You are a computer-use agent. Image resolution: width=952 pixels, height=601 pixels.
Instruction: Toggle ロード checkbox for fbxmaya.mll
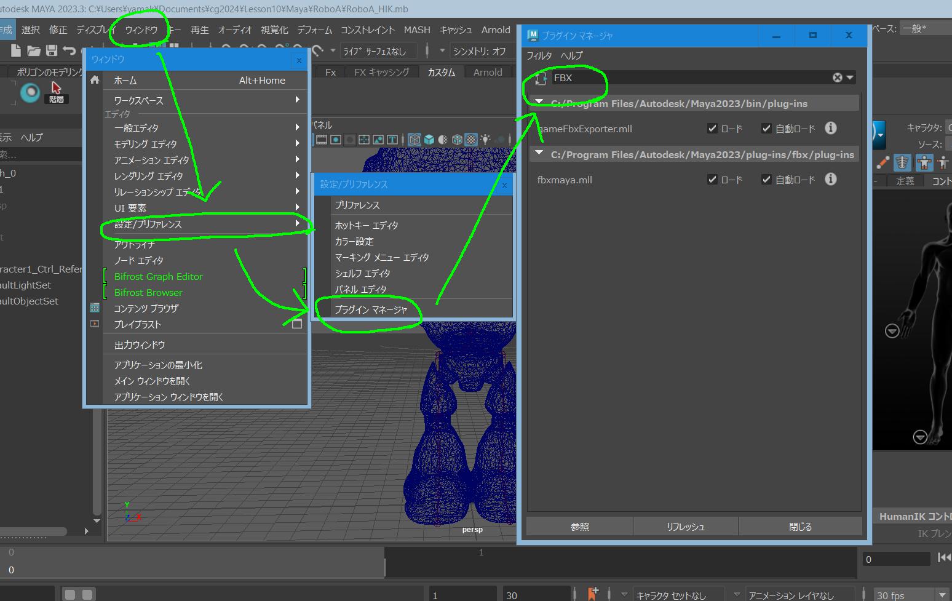click(712, 180)
